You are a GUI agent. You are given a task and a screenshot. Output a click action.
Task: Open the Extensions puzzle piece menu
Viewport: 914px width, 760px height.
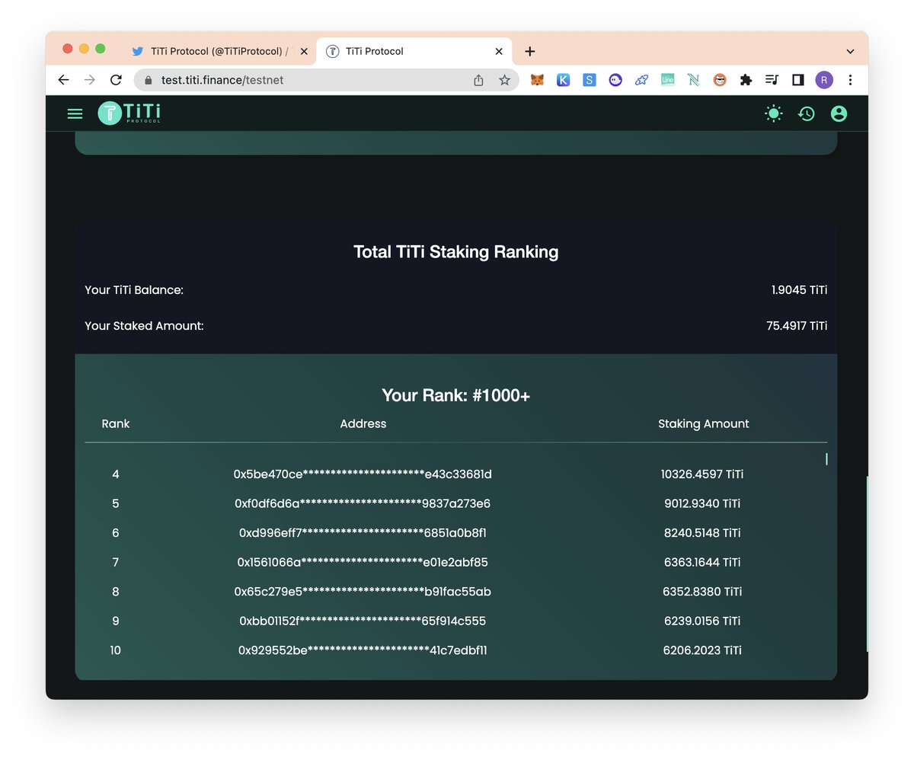click(746, 80)
